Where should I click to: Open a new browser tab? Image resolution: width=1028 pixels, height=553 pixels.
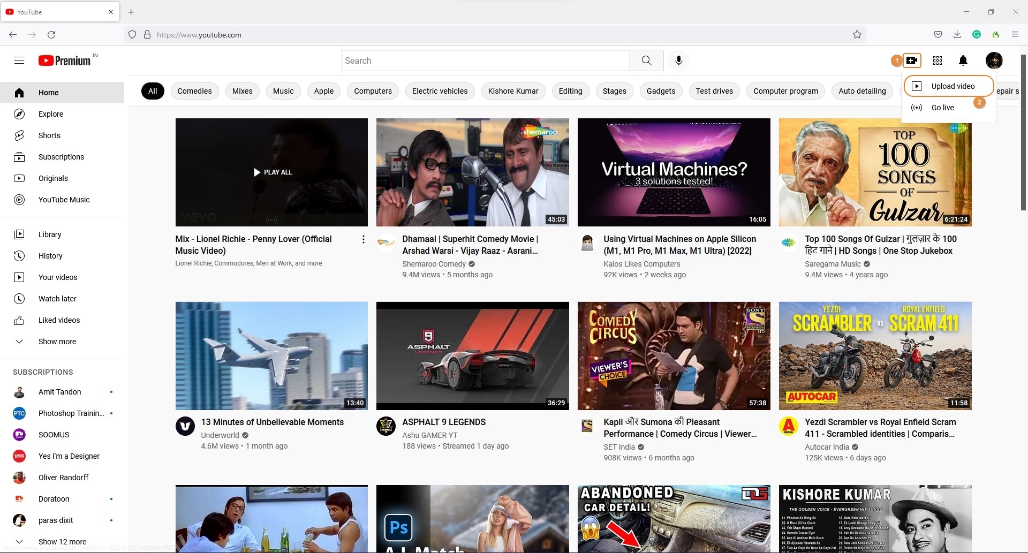point(131,12)
